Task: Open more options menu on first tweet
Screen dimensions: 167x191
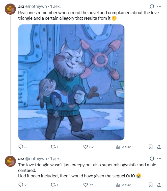Action: pyautogui.click(x=159, y=6)
